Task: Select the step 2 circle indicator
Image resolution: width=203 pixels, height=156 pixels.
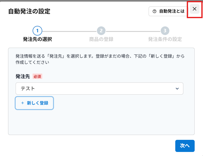Action: pos(101,31)
